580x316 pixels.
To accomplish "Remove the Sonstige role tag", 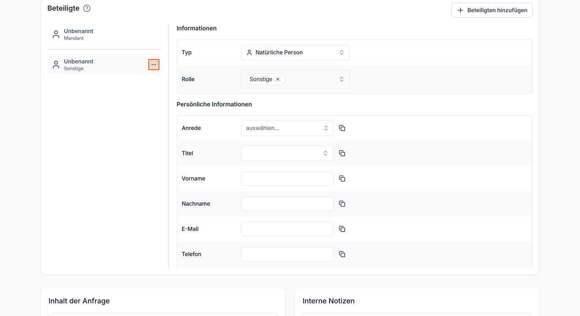I will [x=278, y=79].
